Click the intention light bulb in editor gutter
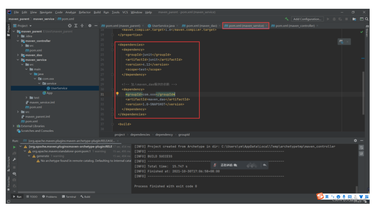Viewport: 375px width, 211px height. 117,94
